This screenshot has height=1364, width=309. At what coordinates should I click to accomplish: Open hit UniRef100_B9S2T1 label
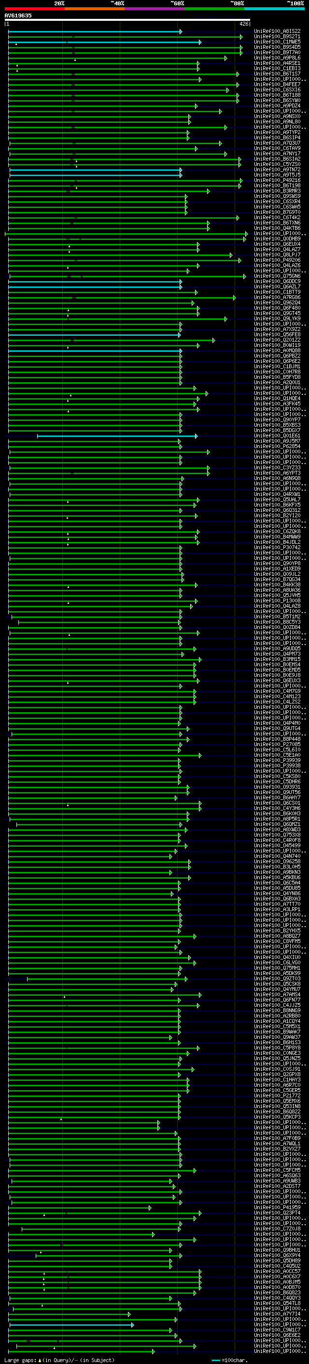point(277,37)
